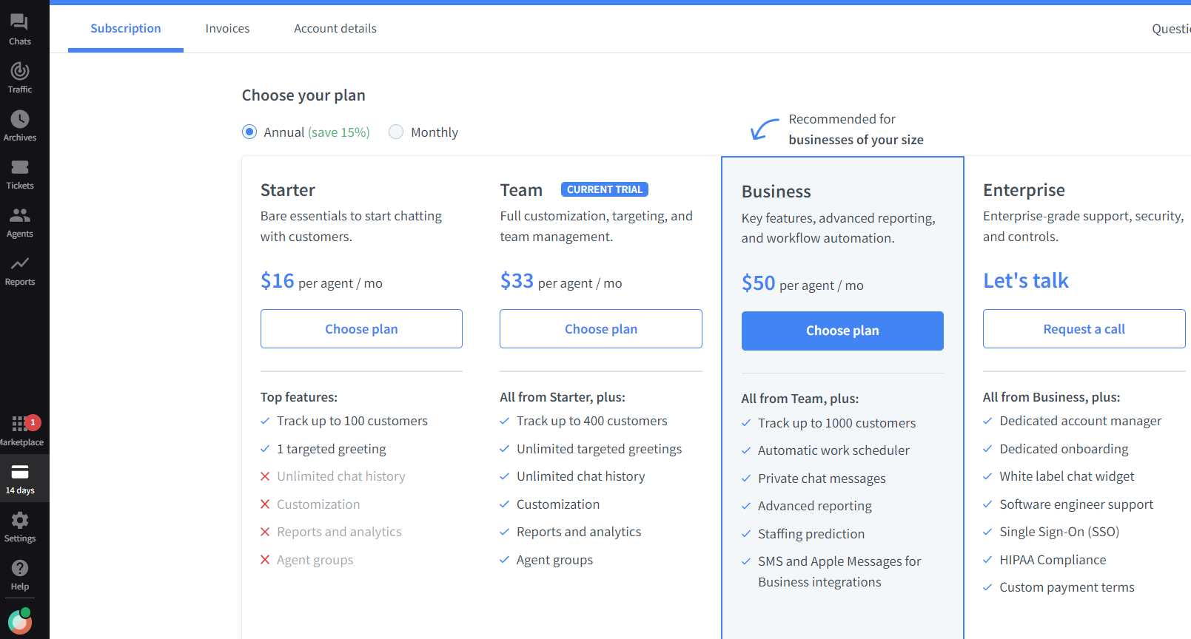
Task: Open the Account details tab
Action: tap(335, 28)
